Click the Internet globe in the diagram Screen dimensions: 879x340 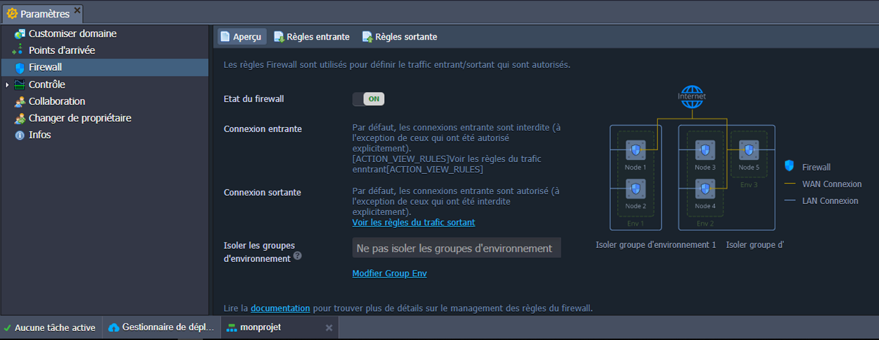[692, 97]
